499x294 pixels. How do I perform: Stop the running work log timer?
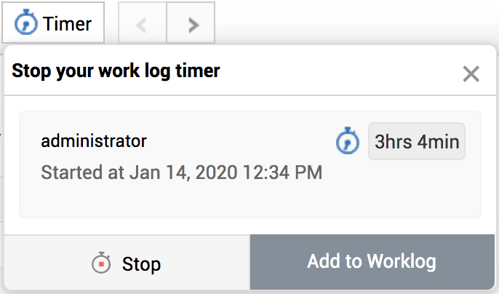(127, 263)
